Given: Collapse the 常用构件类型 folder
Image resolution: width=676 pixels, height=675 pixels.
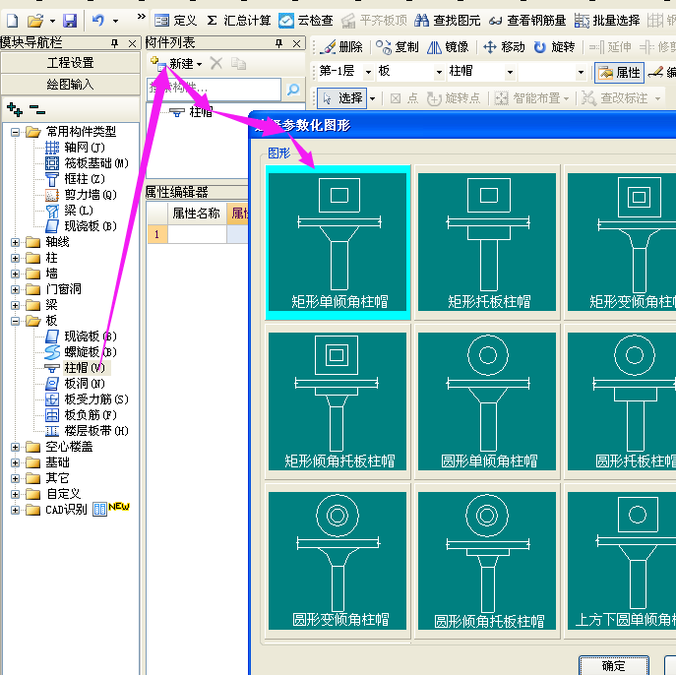Looking at the screenshot, I should 15,132.
